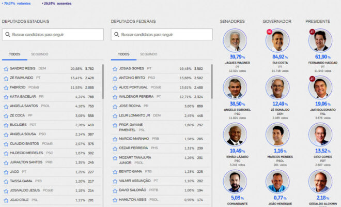Screen dimensions: 341x207
Task: Click the search magnifier in Deputados Estaduais
Action: point(8,35)
